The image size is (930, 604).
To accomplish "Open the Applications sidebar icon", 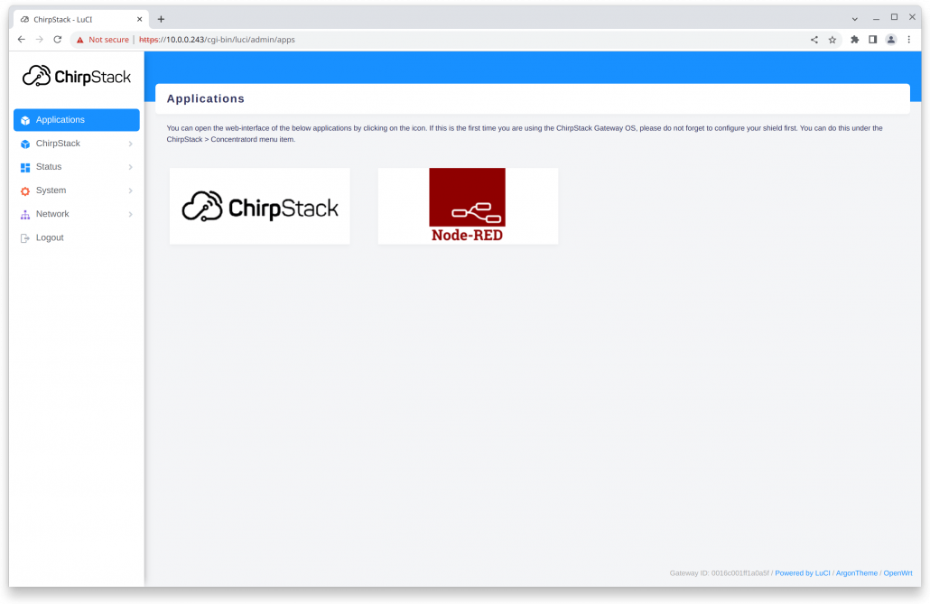I will 23,119.
